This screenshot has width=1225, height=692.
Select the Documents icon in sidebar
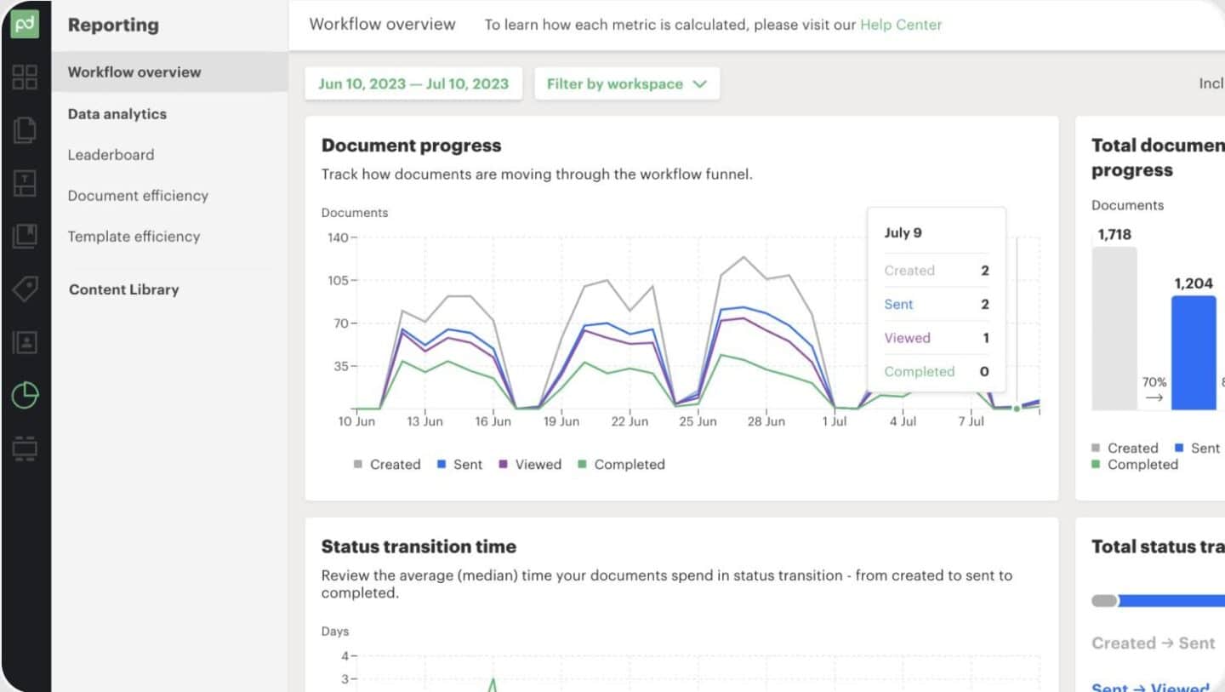pos(26,129)
